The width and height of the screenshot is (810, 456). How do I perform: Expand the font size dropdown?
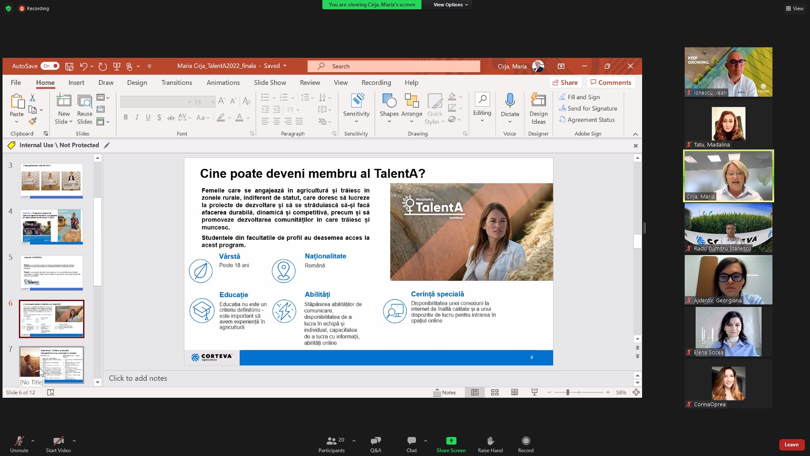tap(213, 102)
